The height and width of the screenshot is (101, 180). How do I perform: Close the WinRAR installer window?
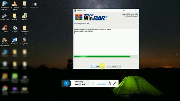coord(136,10)
